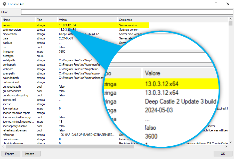
Task: Click the vertical scrollbar thumb
Action: point(230,24)
